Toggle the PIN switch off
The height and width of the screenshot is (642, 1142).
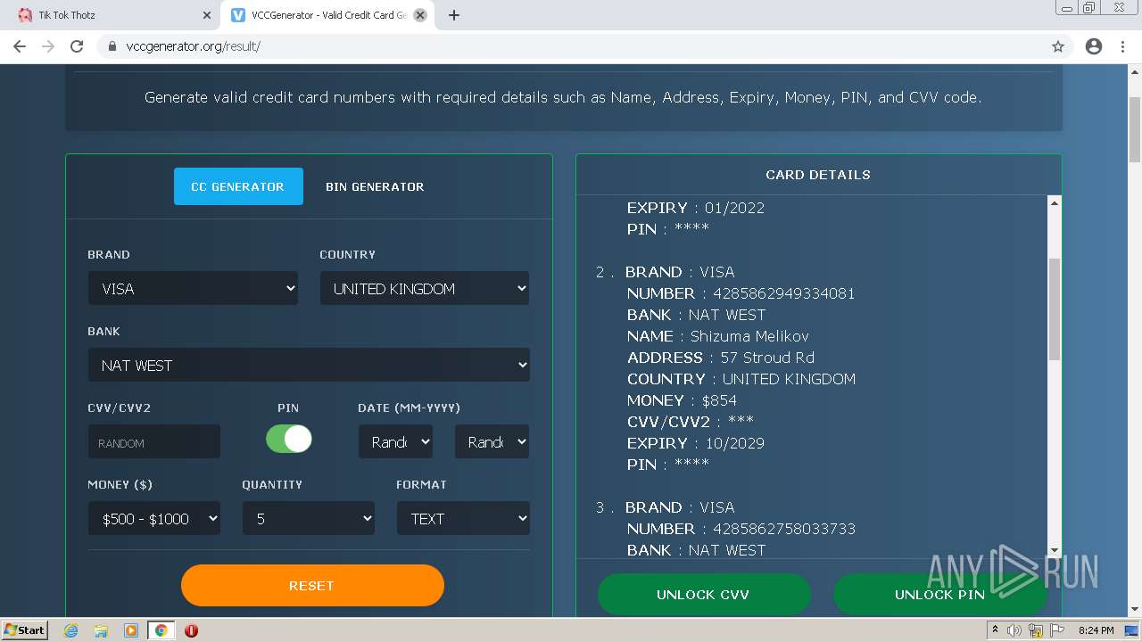click(289, 439)
